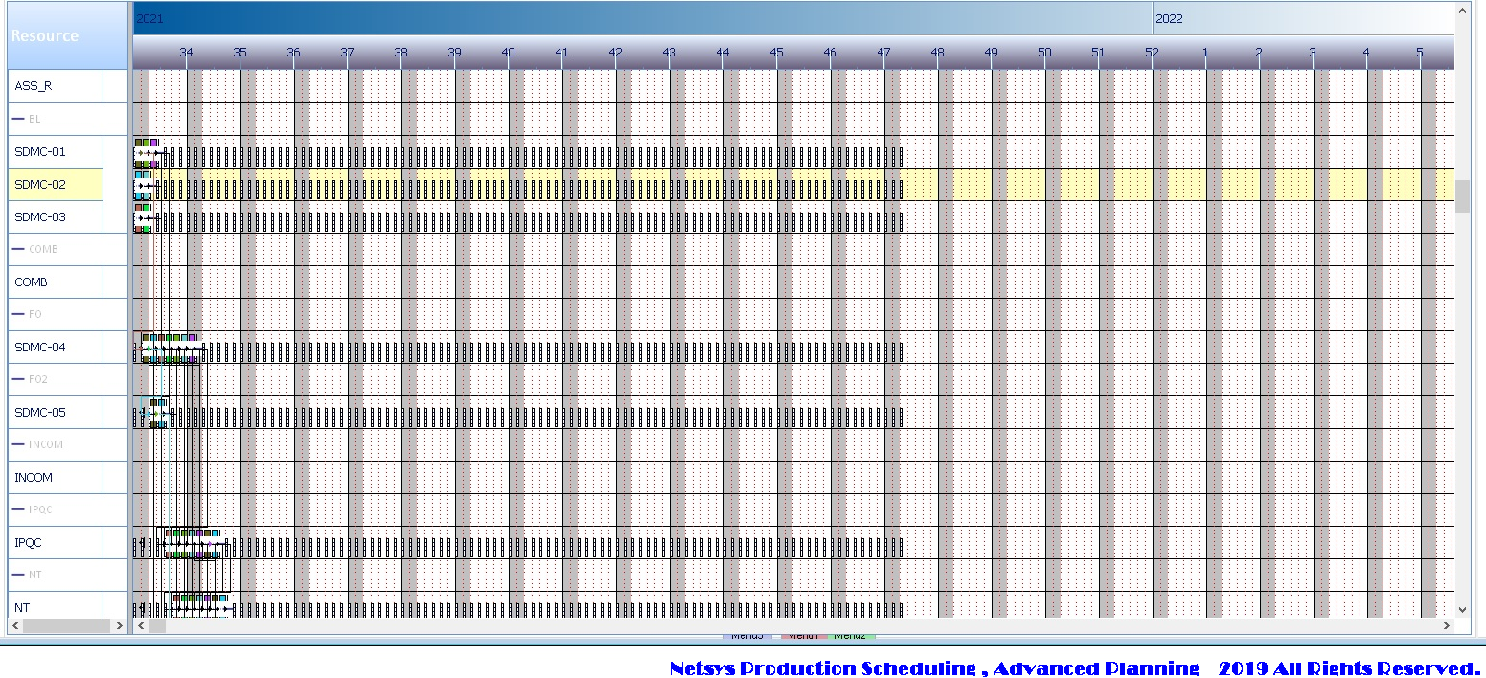Select the SDMC-01 resource row
The height and width of the screenshot is (678, 1486).
click(56, 151)
